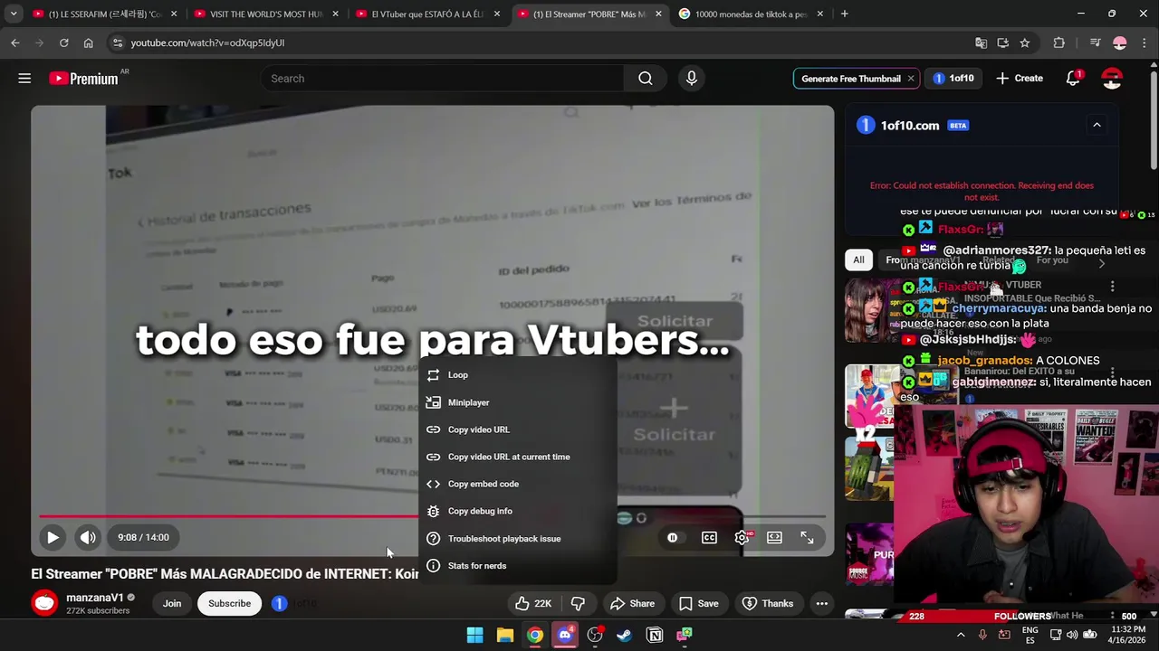The width and height of the screenshot is (1159, 651).
Task: Click Generate Free Thumbnail button
Action: pyautogui.click(x=851, y=79)
